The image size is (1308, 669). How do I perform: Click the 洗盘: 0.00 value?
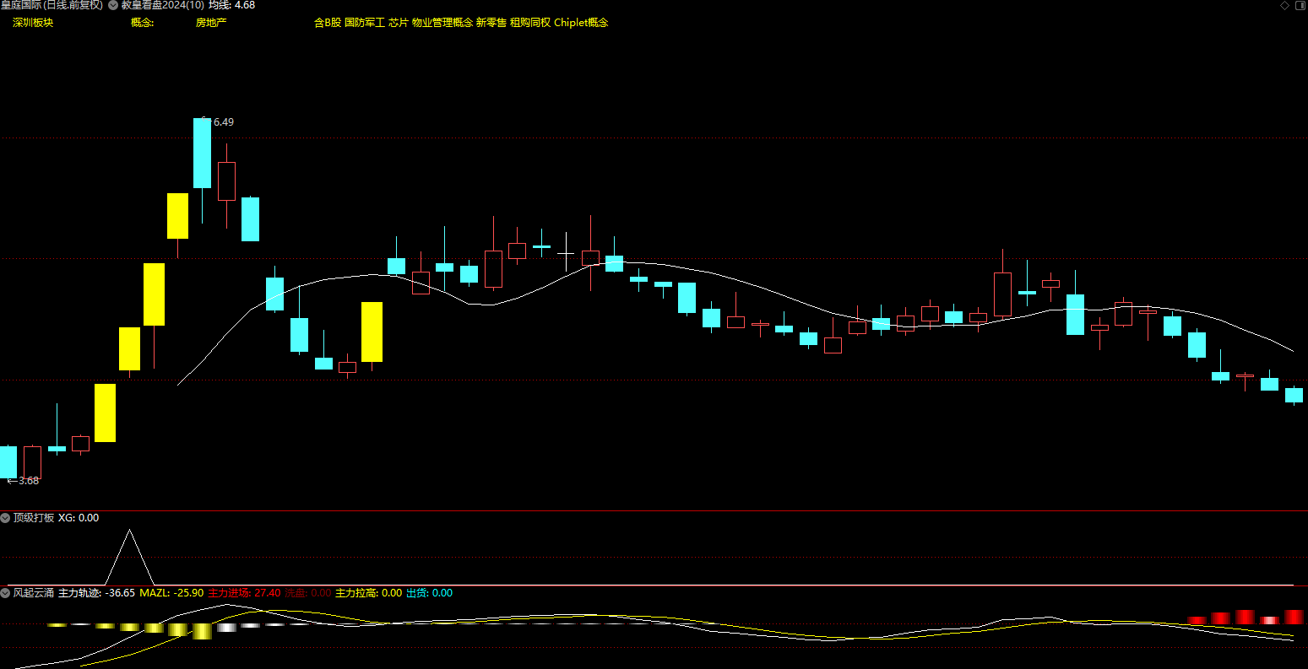click(308, 593)
